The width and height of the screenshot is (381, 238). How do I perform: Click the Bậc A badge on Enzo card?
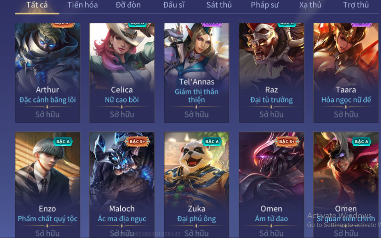pyautogui.click(x=63, y=142)
